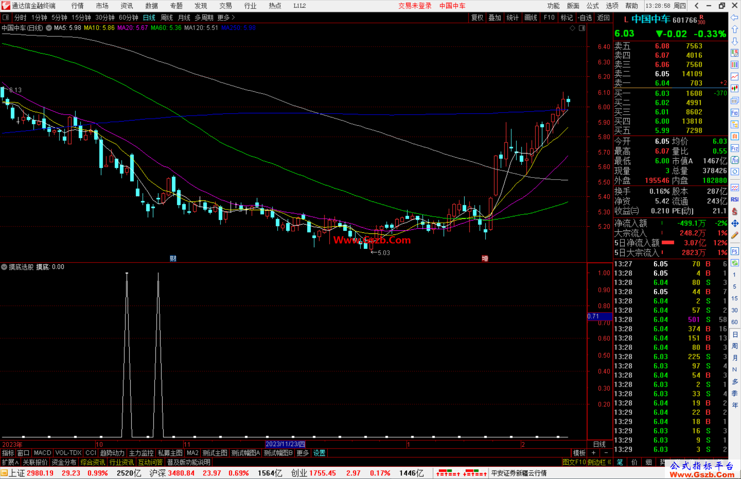Switch to 60分钟 period

(128, 18)
